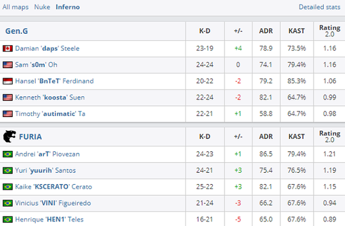Viewport: 345px width, 226px height.
Task: Click the Indonesian flag beside BnTeT
Action: pyautogui.click(x=8, y=81)
